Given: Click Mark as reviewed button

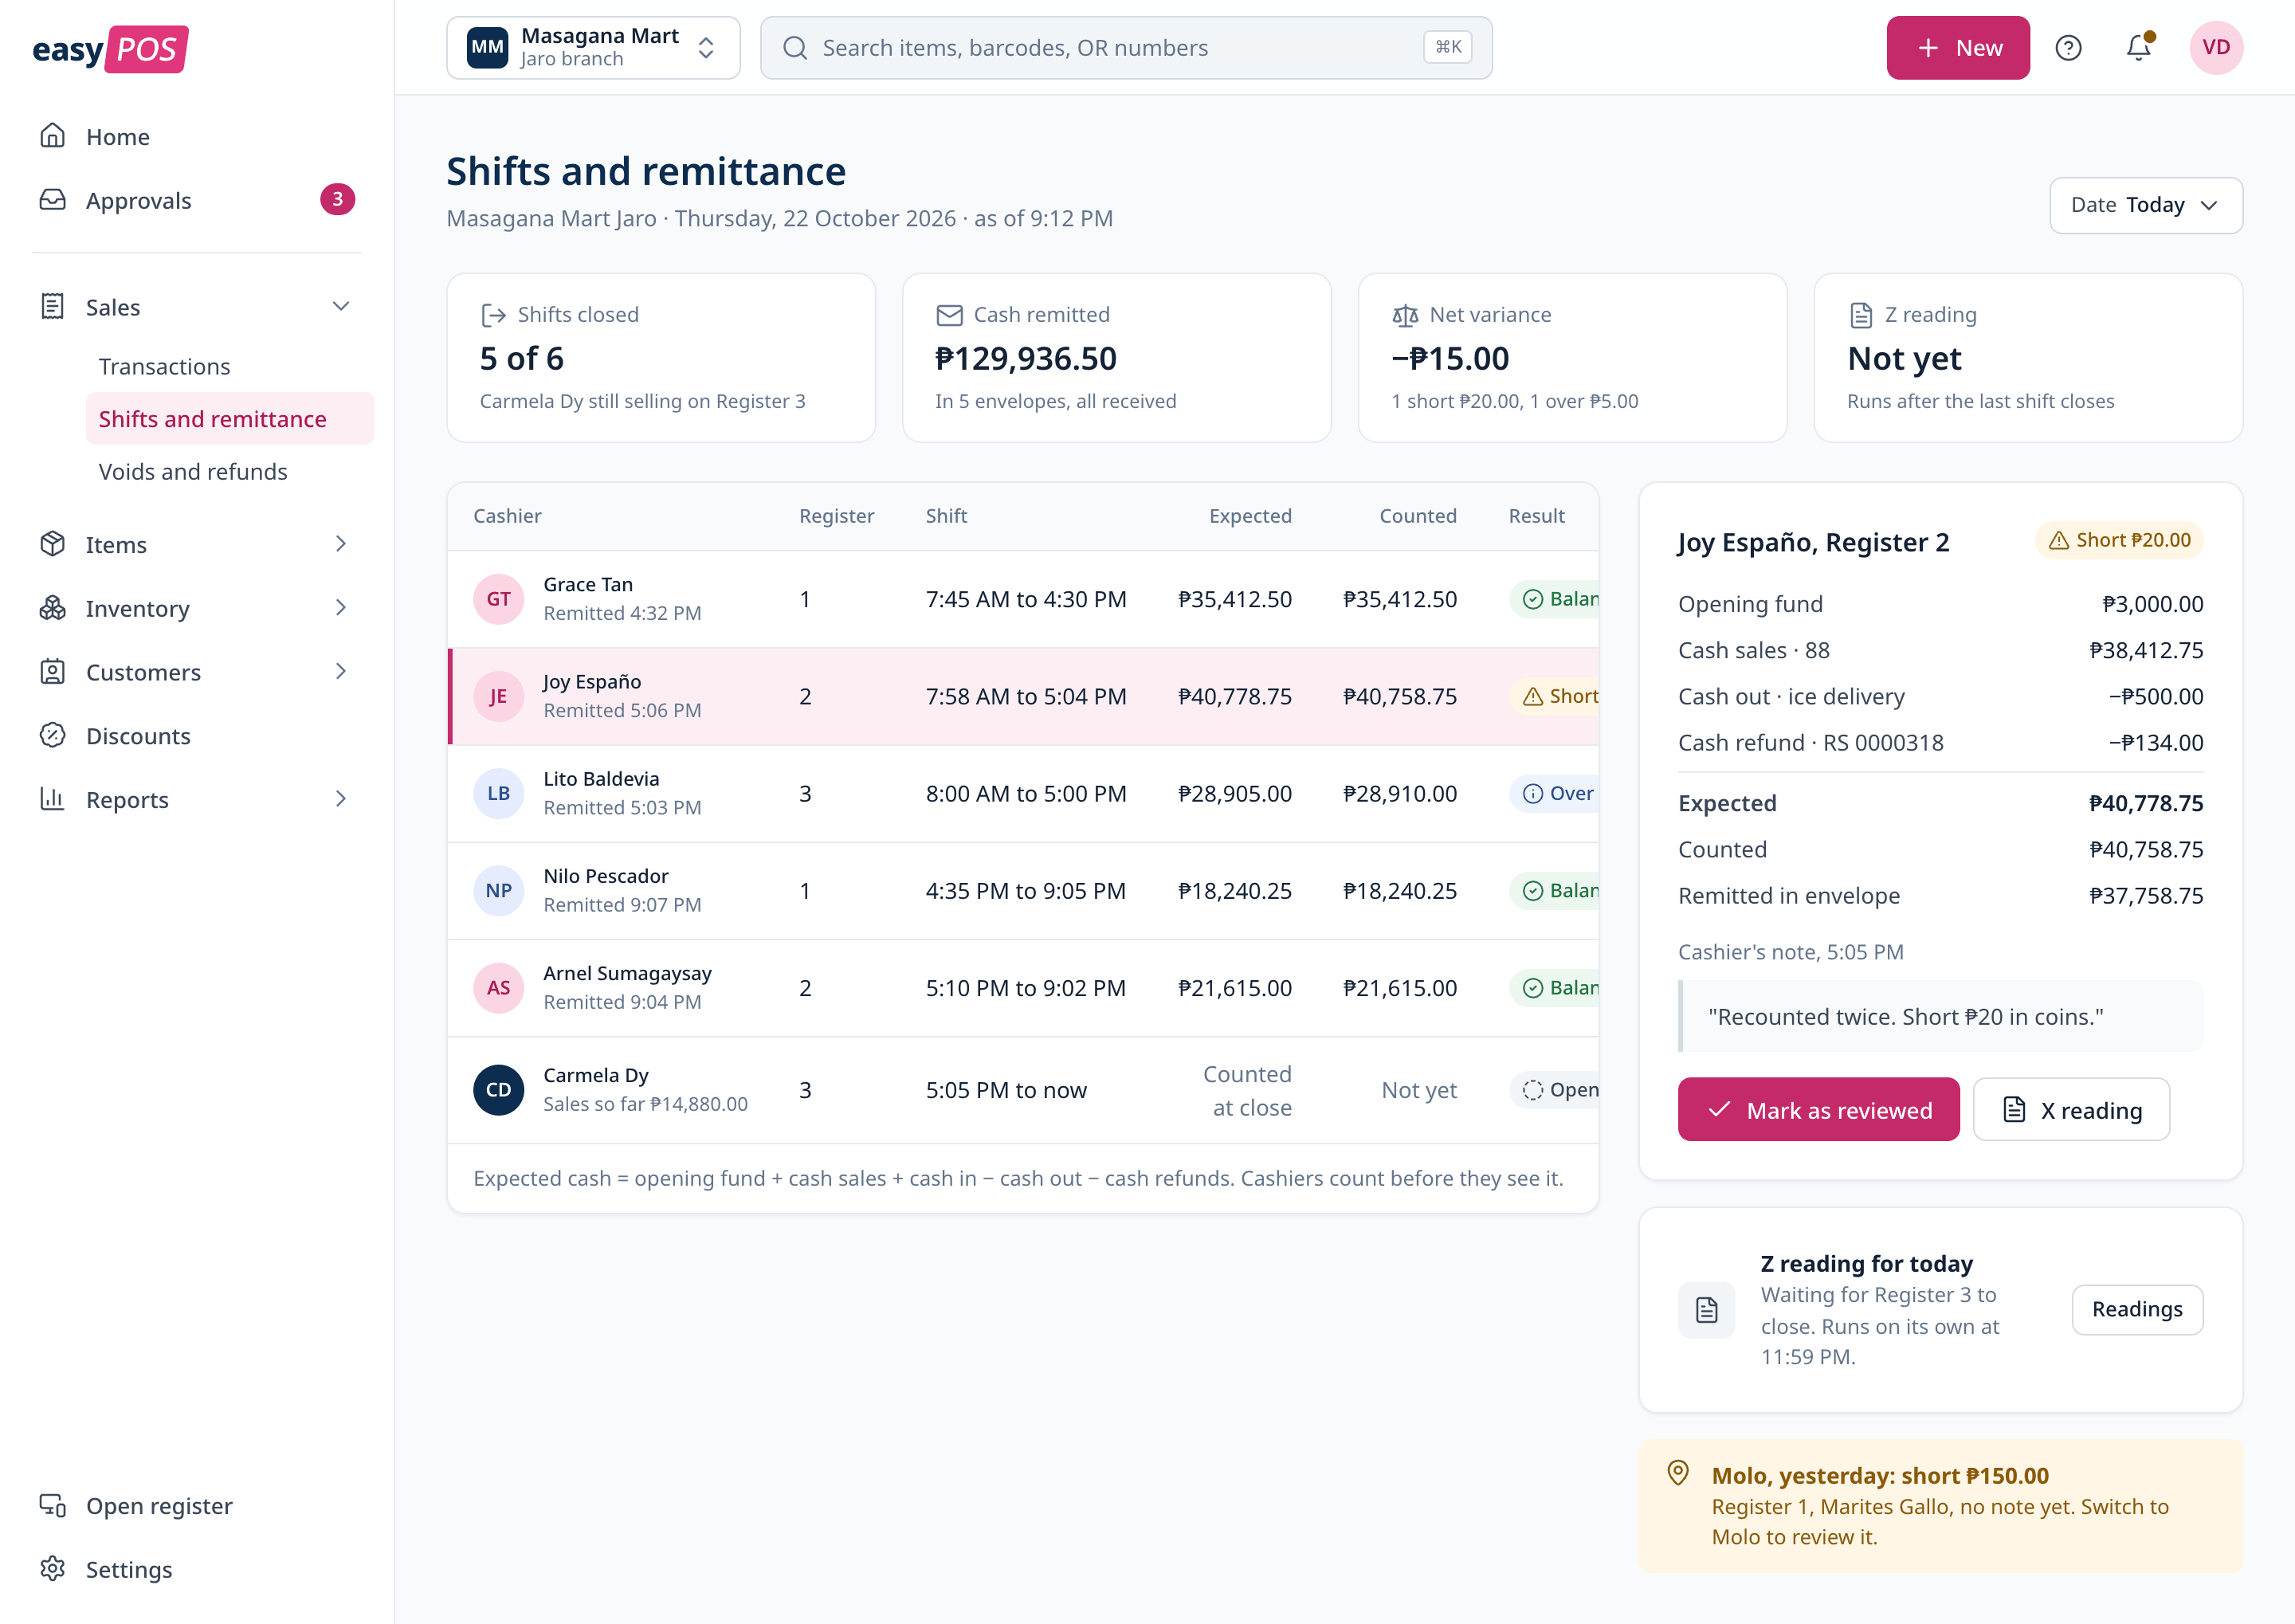Looking at the screenshot, I should click(1818, 1110).
